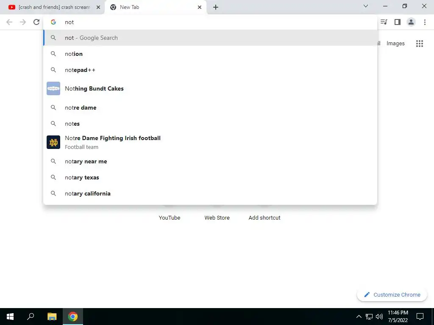Image resolution: width=434 pixels, height=325 pixels.
Task: Pick Notre Dame Fighting Irish football suggestion
Action: pos(210,142)
